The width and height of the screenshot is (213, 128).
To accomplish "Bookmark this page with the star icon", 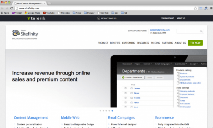I will pyautogui.click(x=195, y=8).
